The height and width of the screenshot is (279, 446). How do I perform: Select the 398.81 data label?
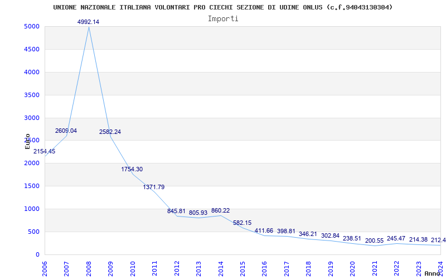286,231
